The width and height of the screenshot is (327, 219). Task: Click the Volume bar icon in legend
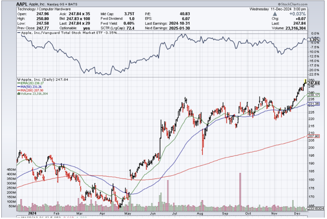pyautogui.click(x=18, y=94)
